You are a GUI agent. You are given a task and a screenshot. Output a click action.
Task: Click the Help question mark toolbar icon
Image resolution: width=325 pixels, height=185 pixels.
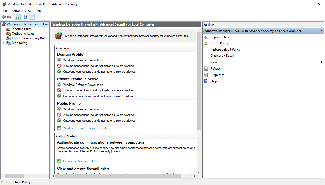click(25, 17)
